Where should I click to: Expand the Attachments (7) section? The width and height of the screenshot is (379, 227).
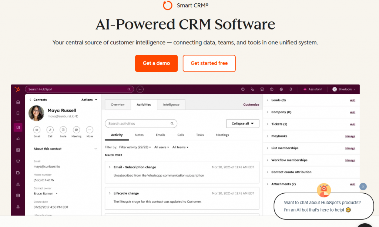pos(268,184)
